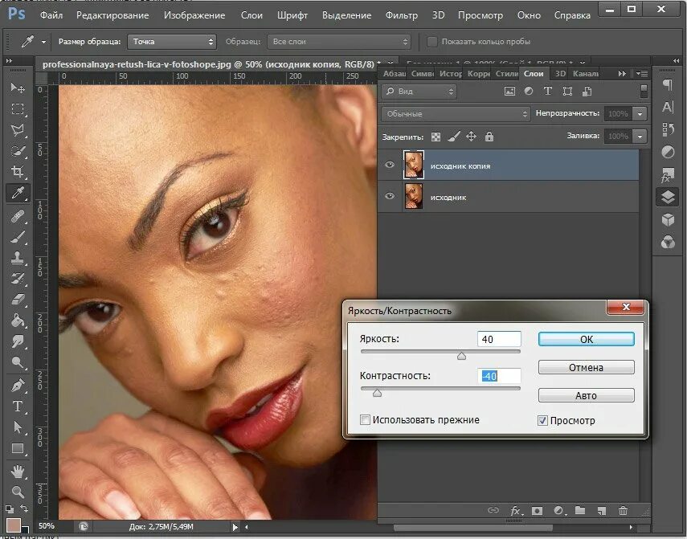Open the 'Слои' menu in menu bar
687x539 pixels.
coord(251,15)
